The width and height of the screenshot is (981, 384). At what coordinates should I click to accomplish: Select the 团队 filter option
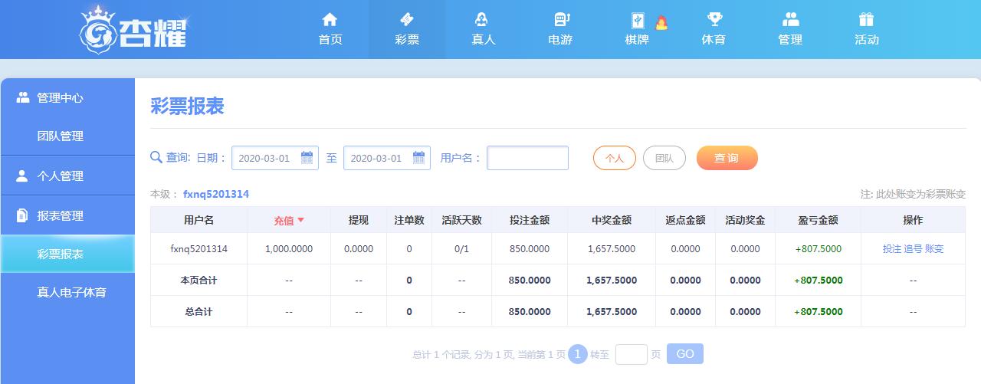tap(664, 158)
